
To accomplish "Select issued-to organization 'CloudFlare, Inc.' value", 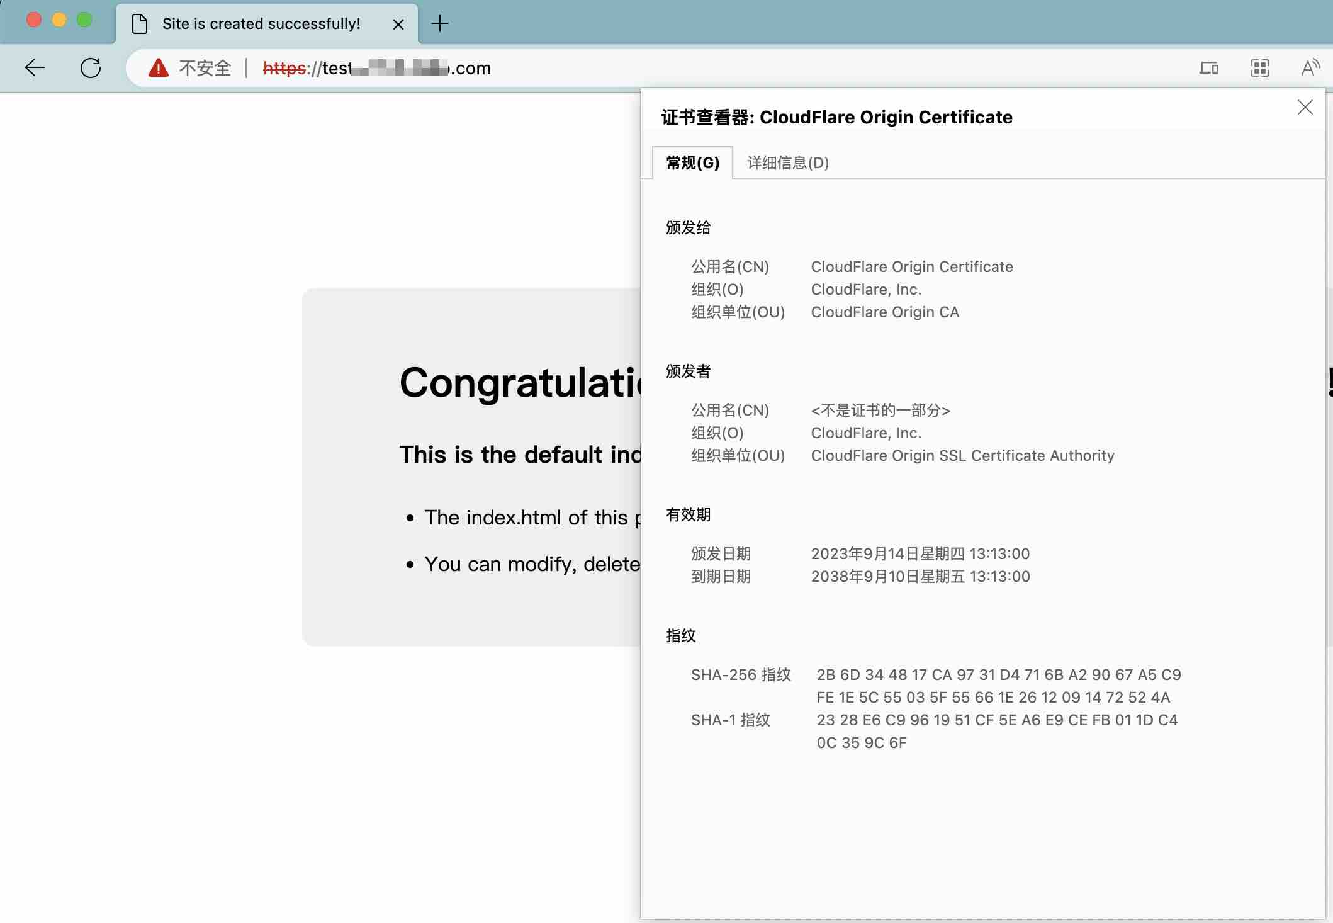I will click(866, 290).
